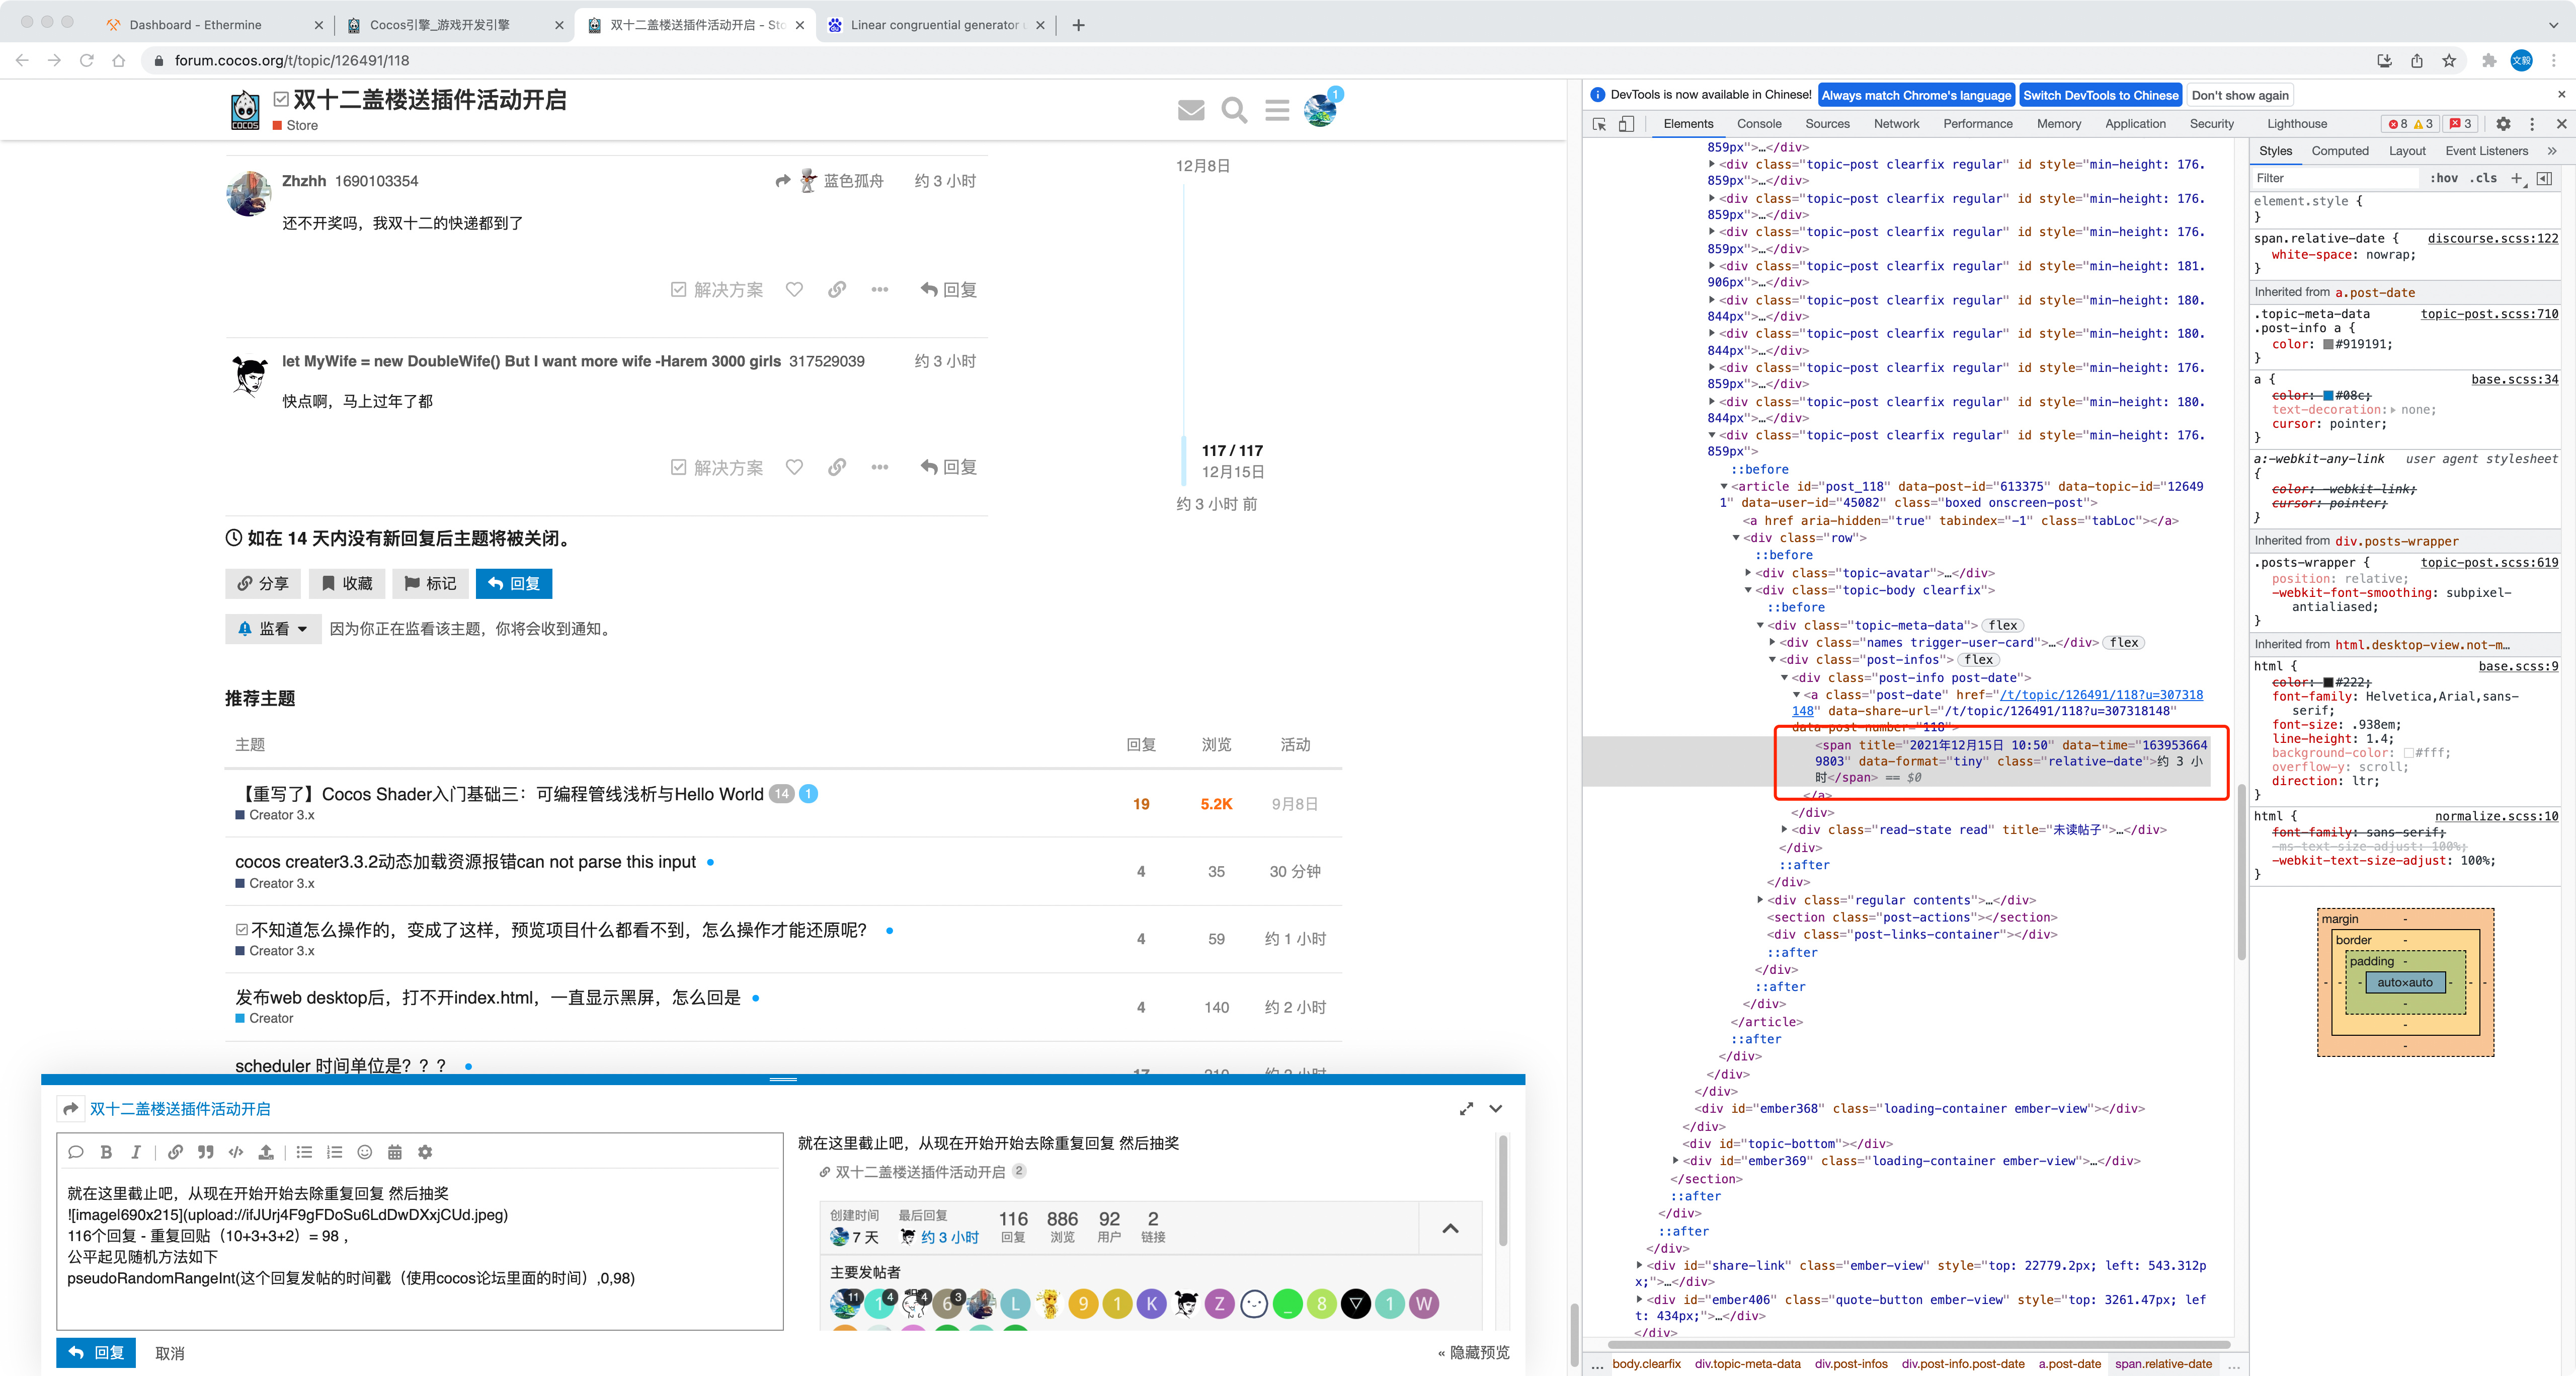Collapse the topic summary map chevron

[1450, 1228]
